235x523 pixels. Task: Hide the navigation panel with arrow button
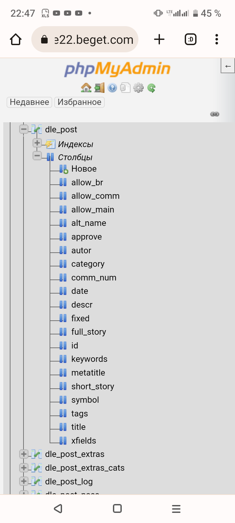(x=228, y=66)
